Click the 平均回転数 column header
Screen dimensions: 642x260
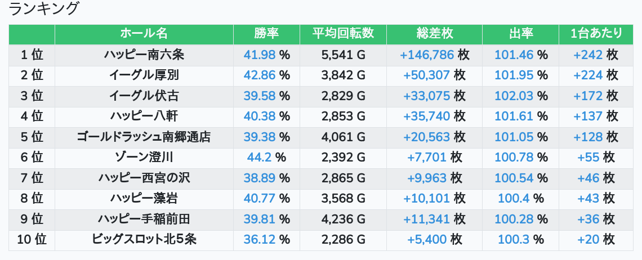tap(343, 34)
